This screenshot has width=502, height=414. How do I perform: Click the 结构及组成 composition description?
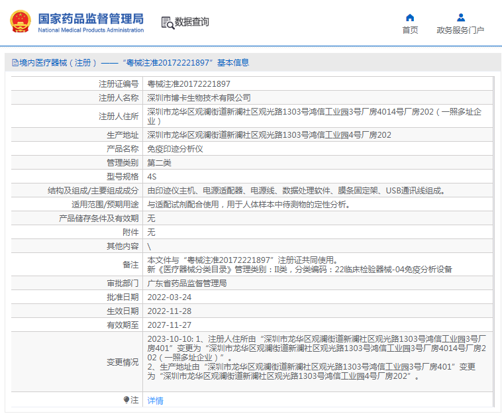tap(297, 191)
